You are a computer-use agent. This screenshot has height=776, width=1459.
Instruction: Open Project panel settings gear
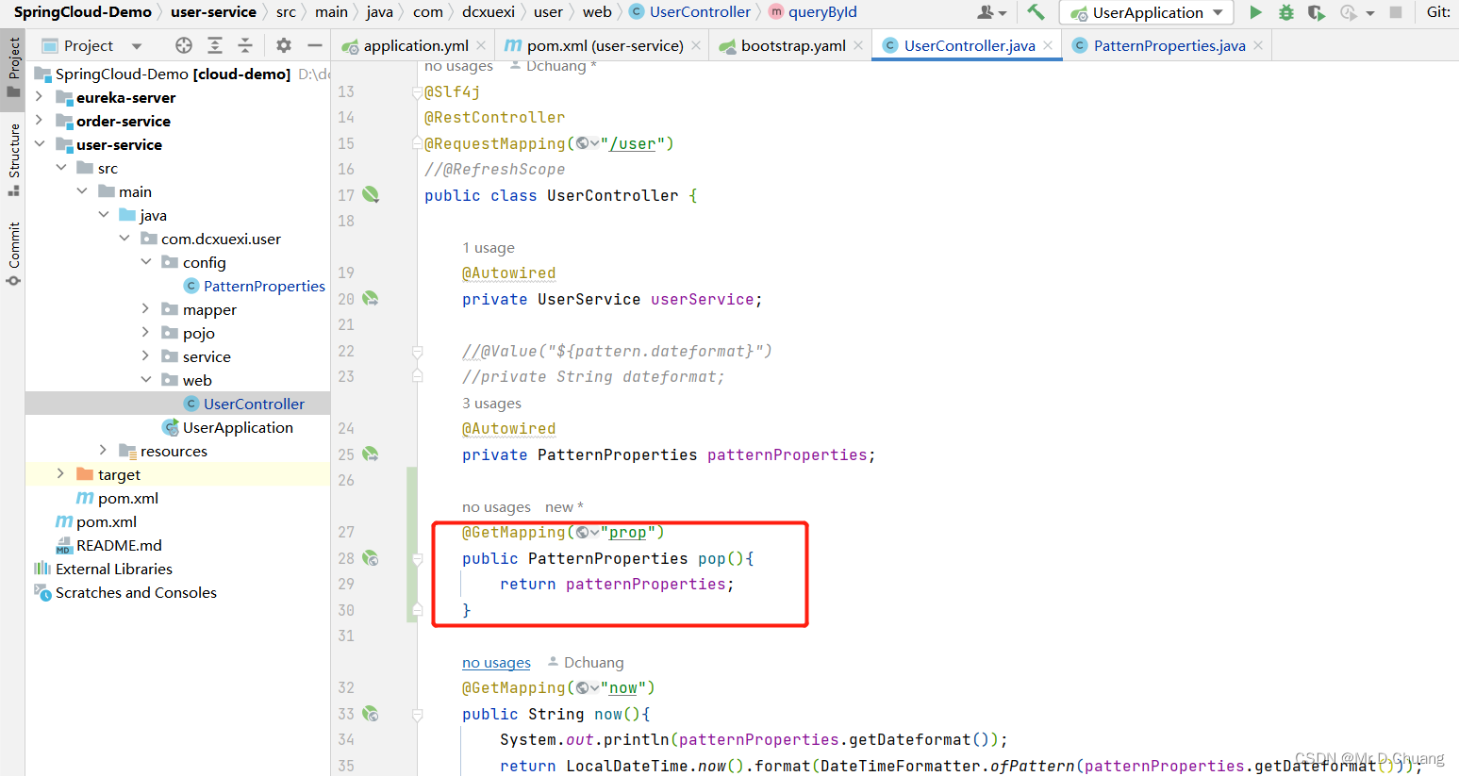(284, 45)
